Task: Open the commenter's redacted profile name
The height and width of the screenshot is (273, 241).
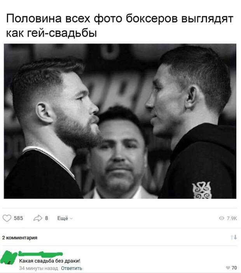Action: pyautogui.click(x=40, y=254)
